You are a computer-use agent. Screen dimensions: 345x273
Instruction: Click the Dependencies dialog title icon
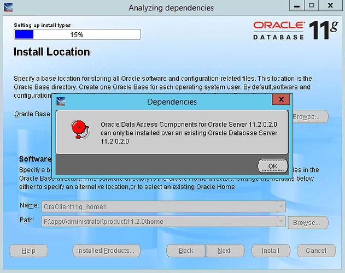[61, 102]
